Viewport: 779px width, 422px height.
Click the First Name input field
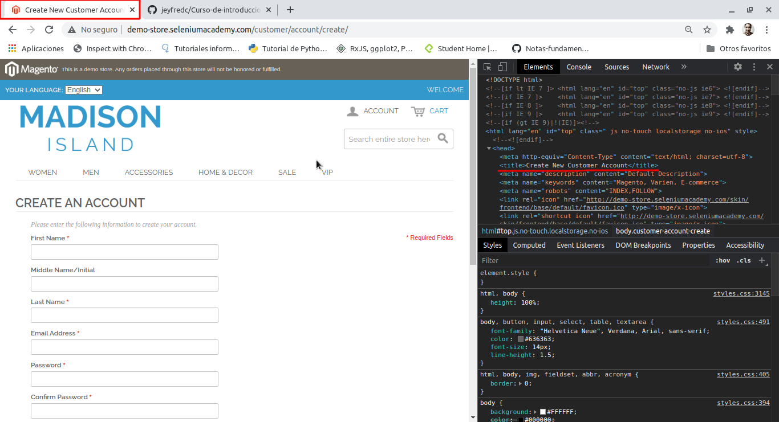pos(124,252)
